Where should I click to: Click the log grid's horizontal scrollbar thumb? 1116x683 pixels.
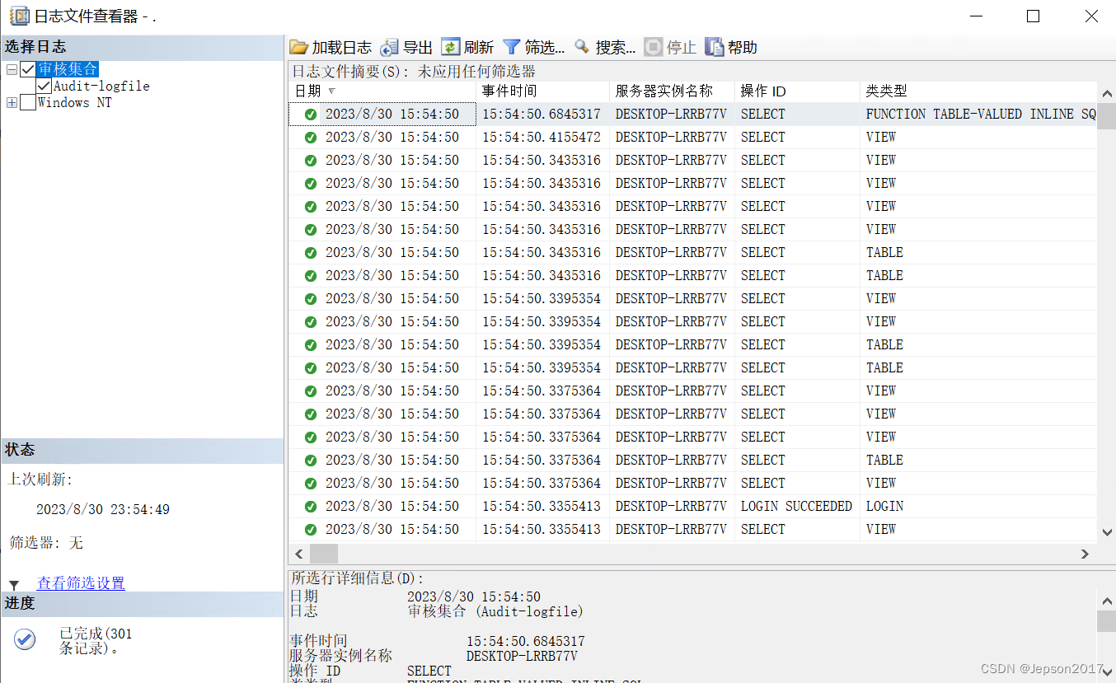(x=324, y=554)
